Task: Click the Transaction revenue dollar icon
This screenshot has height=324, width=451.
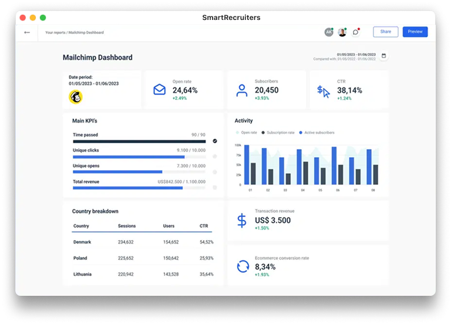Action: pyautogui.click(x=242, y=221)
